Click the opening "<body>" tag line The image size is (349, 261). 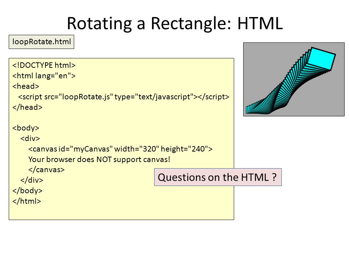coord(26,128)
